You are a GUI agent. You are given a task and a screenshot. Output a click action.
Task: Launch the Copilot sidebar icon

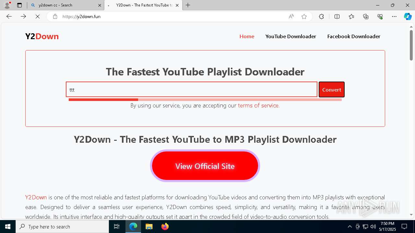coord(408,17)
